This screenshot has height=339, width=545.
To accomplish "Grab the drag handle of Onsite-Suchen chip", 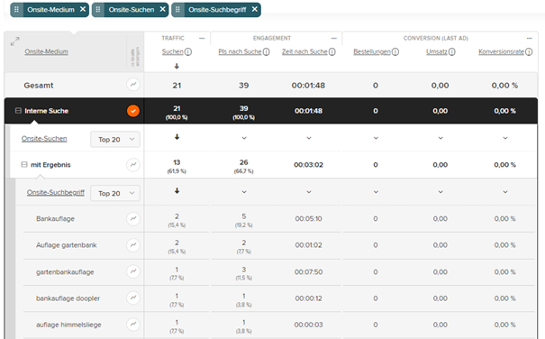I will [x=98, y=10].
